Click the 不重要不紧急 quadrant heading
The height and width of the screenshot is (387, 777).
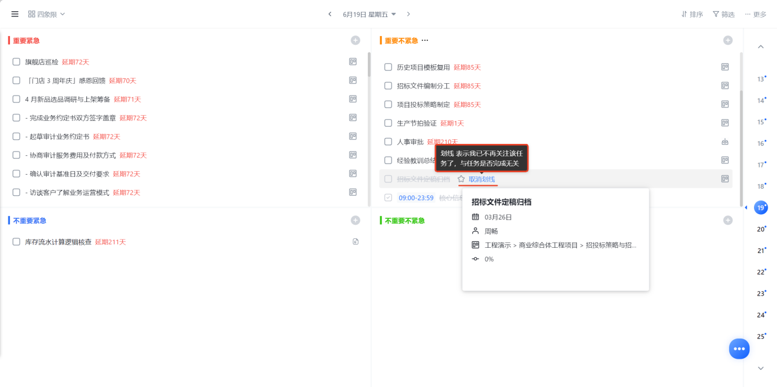click(405, 221)
